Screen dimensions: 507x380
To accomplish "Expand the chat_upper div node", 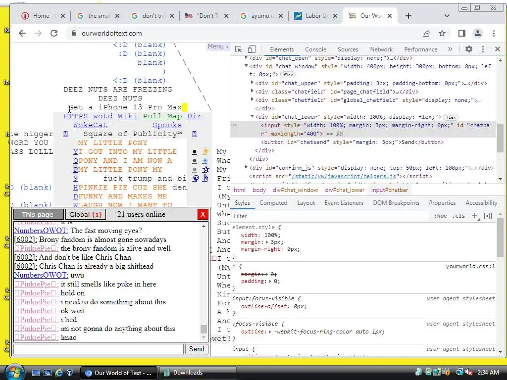I will (x=252, y=83).
